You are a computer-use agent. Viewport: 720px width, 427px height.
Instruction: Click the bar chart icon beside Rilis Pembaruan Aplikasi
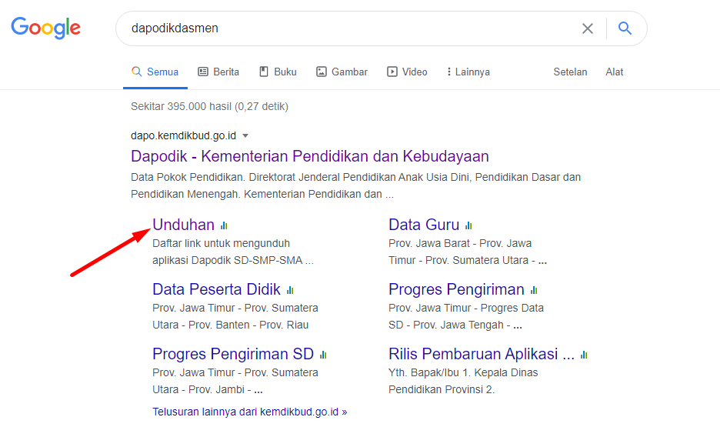tap(584, 355)
